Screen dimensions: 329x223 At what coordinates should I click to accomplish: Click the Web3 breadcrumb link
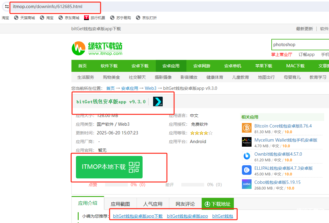coord(150,88)
